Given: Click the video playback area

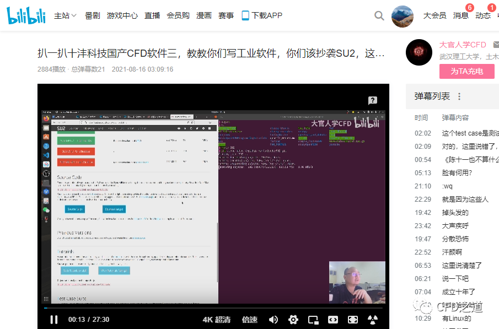Looking at the screenshot, I should 213,207.
